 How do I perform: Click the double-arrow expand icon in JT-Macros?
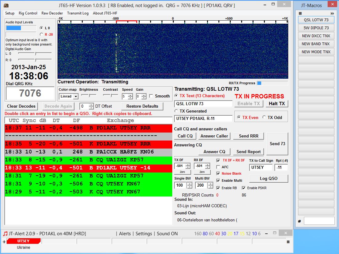pyautogui.click(x=332, y=14)
